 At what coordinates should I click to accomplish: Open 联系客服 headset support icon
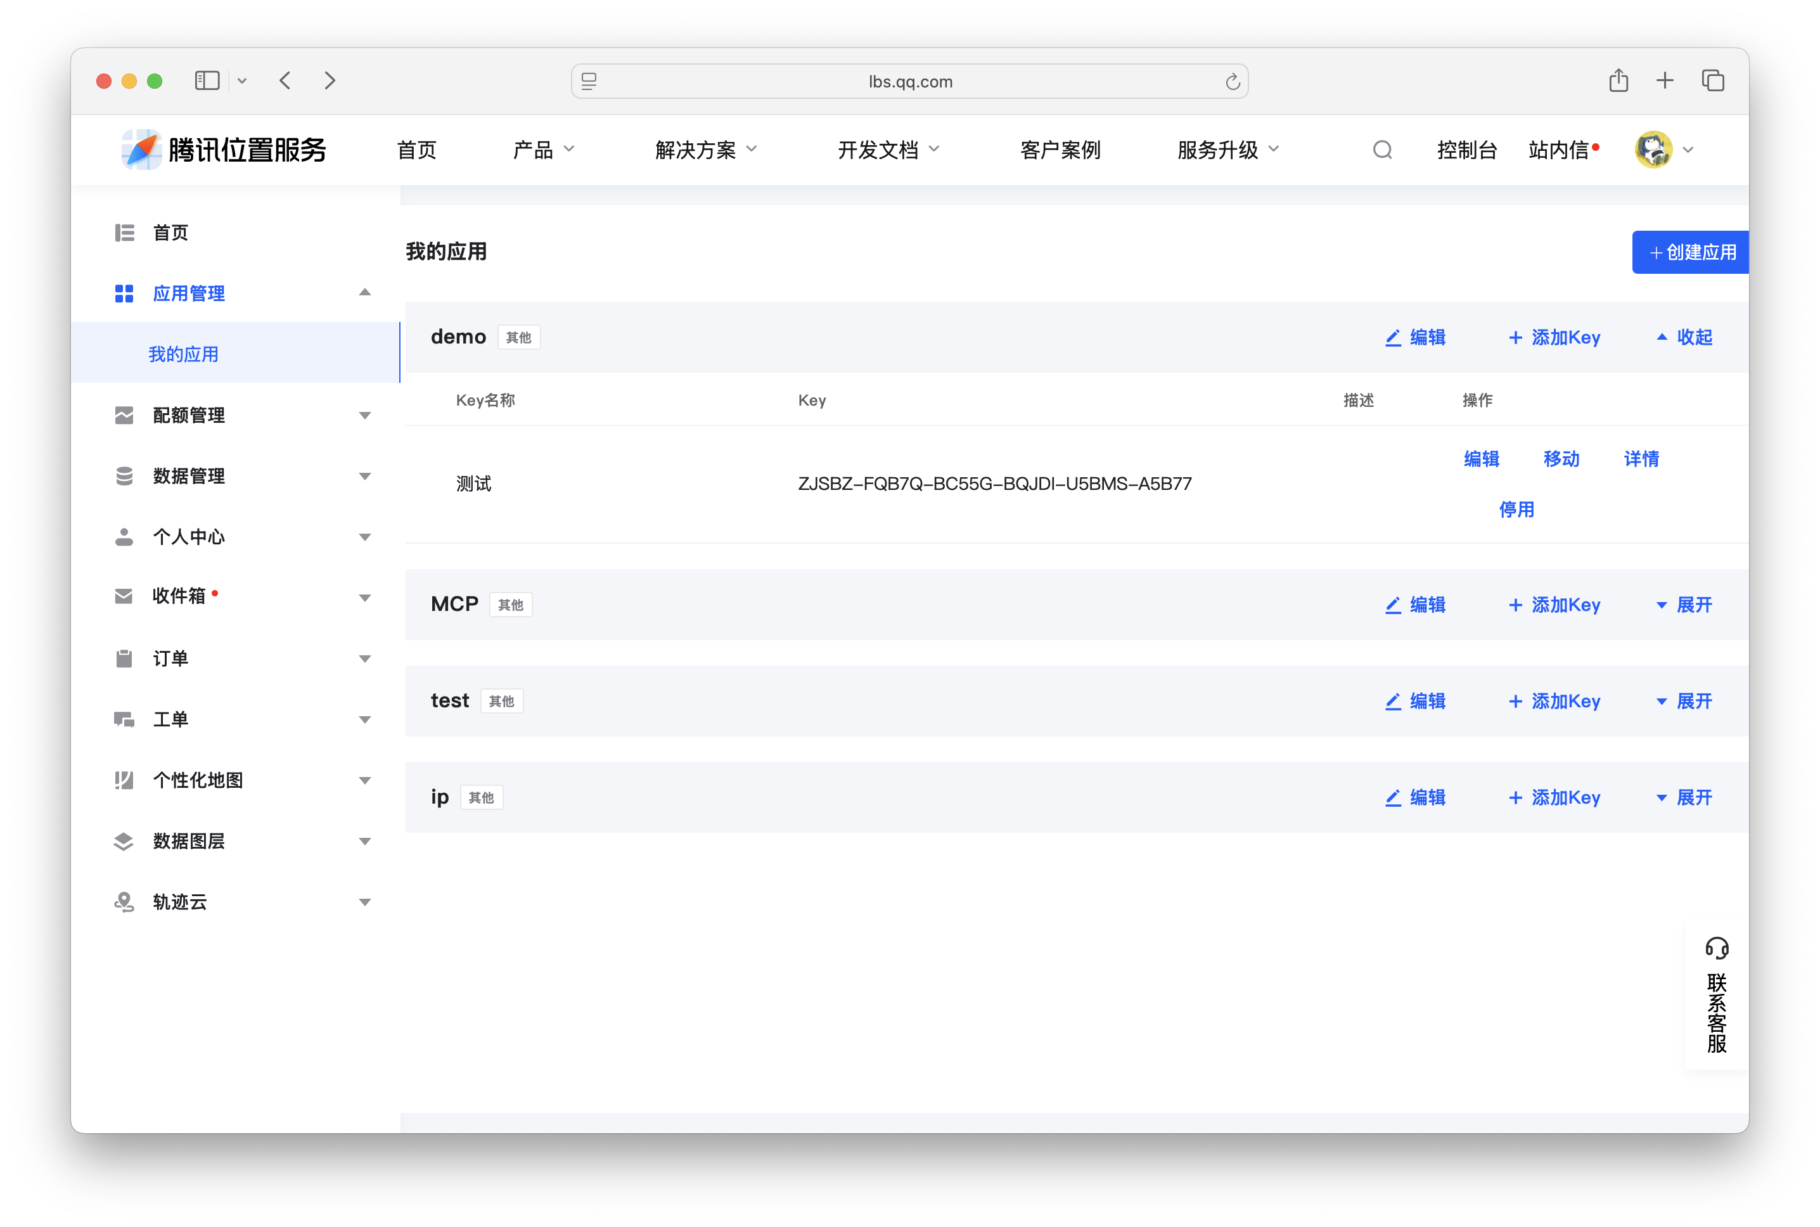(x=1717, y=948)
